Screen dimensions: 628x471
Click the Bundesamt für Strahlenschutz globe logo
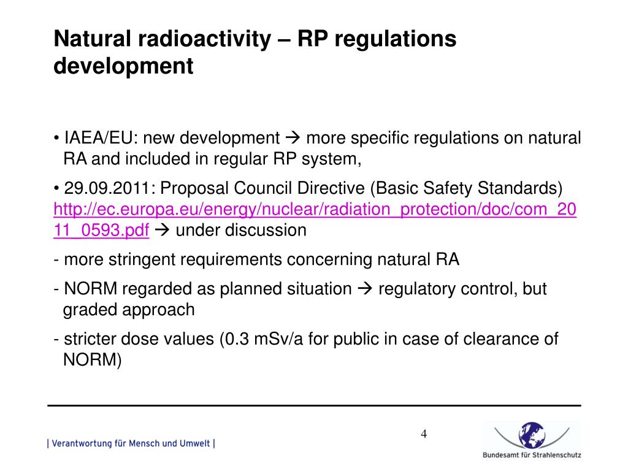pos(532,435)
